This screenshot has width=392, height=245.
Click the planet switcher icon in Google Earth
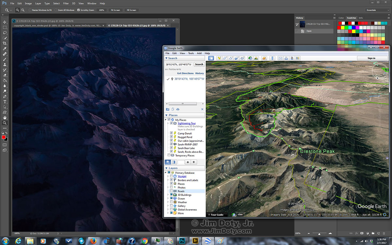(264, 58)
